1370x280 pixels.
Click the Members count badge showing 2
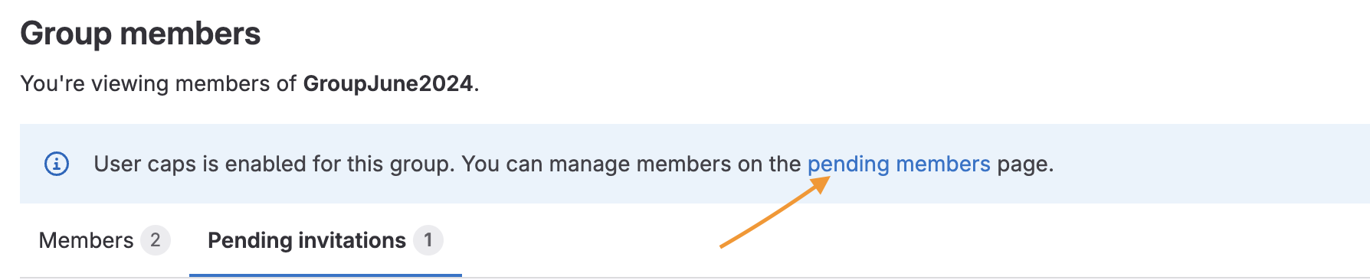pos(155,240)
